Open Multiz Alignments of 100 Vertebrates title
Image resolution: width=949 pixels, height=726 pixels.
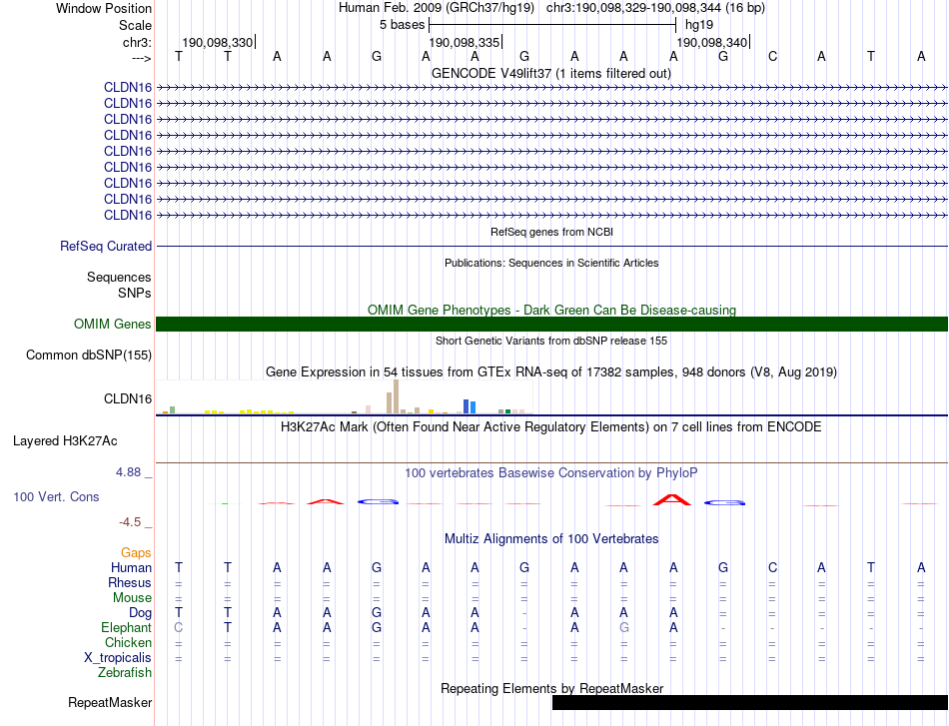click(x=551, y=539)
